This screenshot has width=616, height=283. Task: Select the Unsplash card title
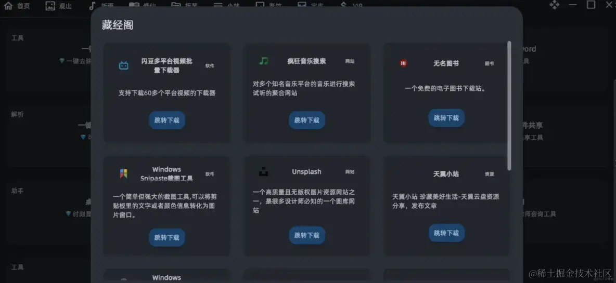(306, 172)
